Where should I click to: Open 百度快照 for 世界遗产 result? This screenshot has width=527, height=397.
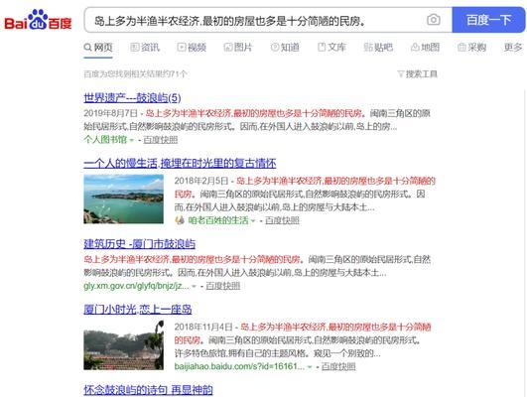161,140
